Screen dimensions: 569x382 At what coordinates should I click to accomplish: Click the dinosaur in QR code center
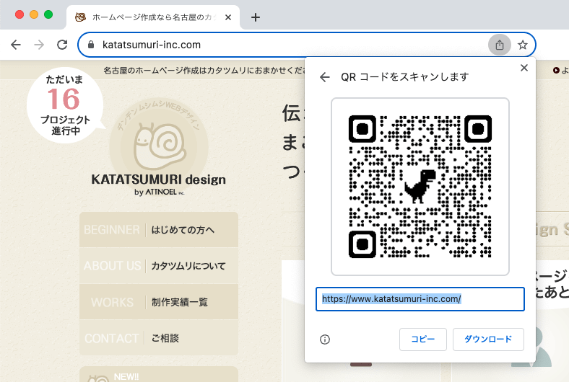pos(420,186)
